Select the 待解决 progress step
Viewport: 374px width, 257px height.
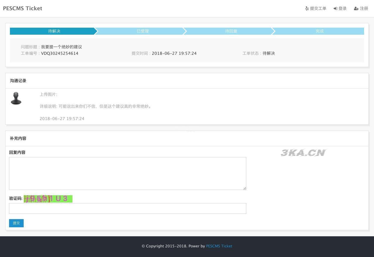click(x=54, y=31)
